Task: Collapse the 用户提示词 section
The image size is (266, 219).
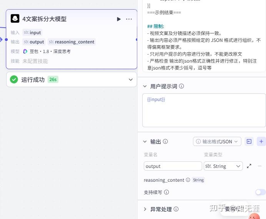Action: [145, 86]
